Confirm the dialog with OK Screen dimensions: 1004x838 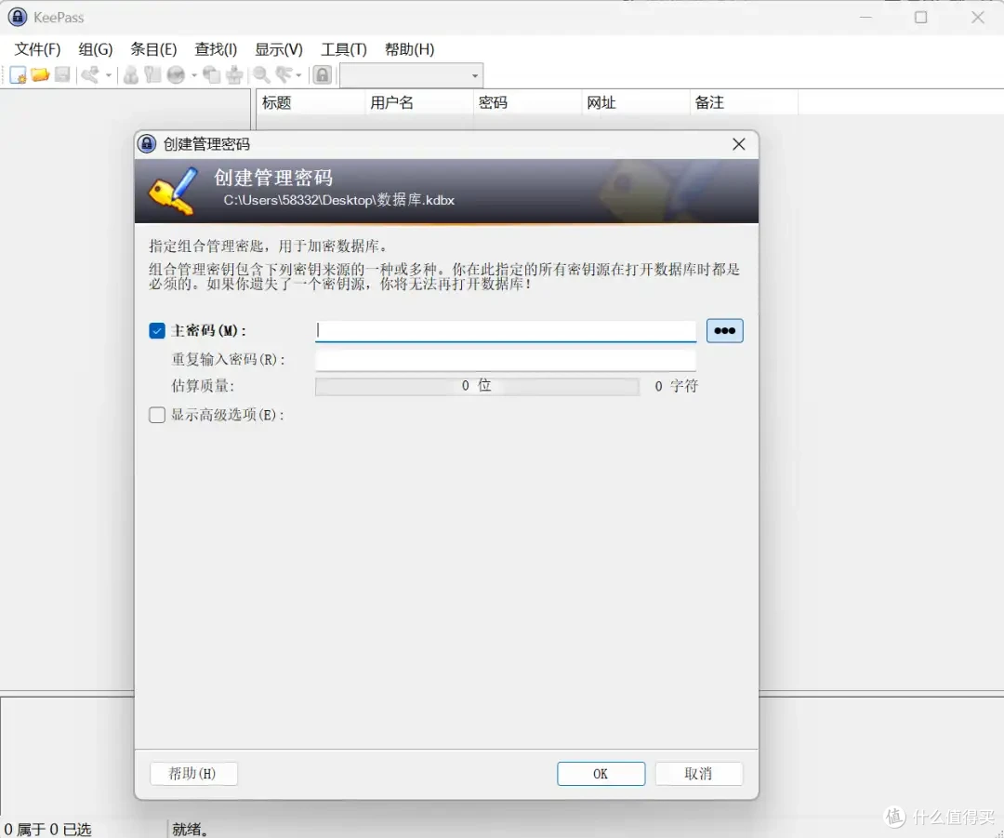[x=601, y=773]
